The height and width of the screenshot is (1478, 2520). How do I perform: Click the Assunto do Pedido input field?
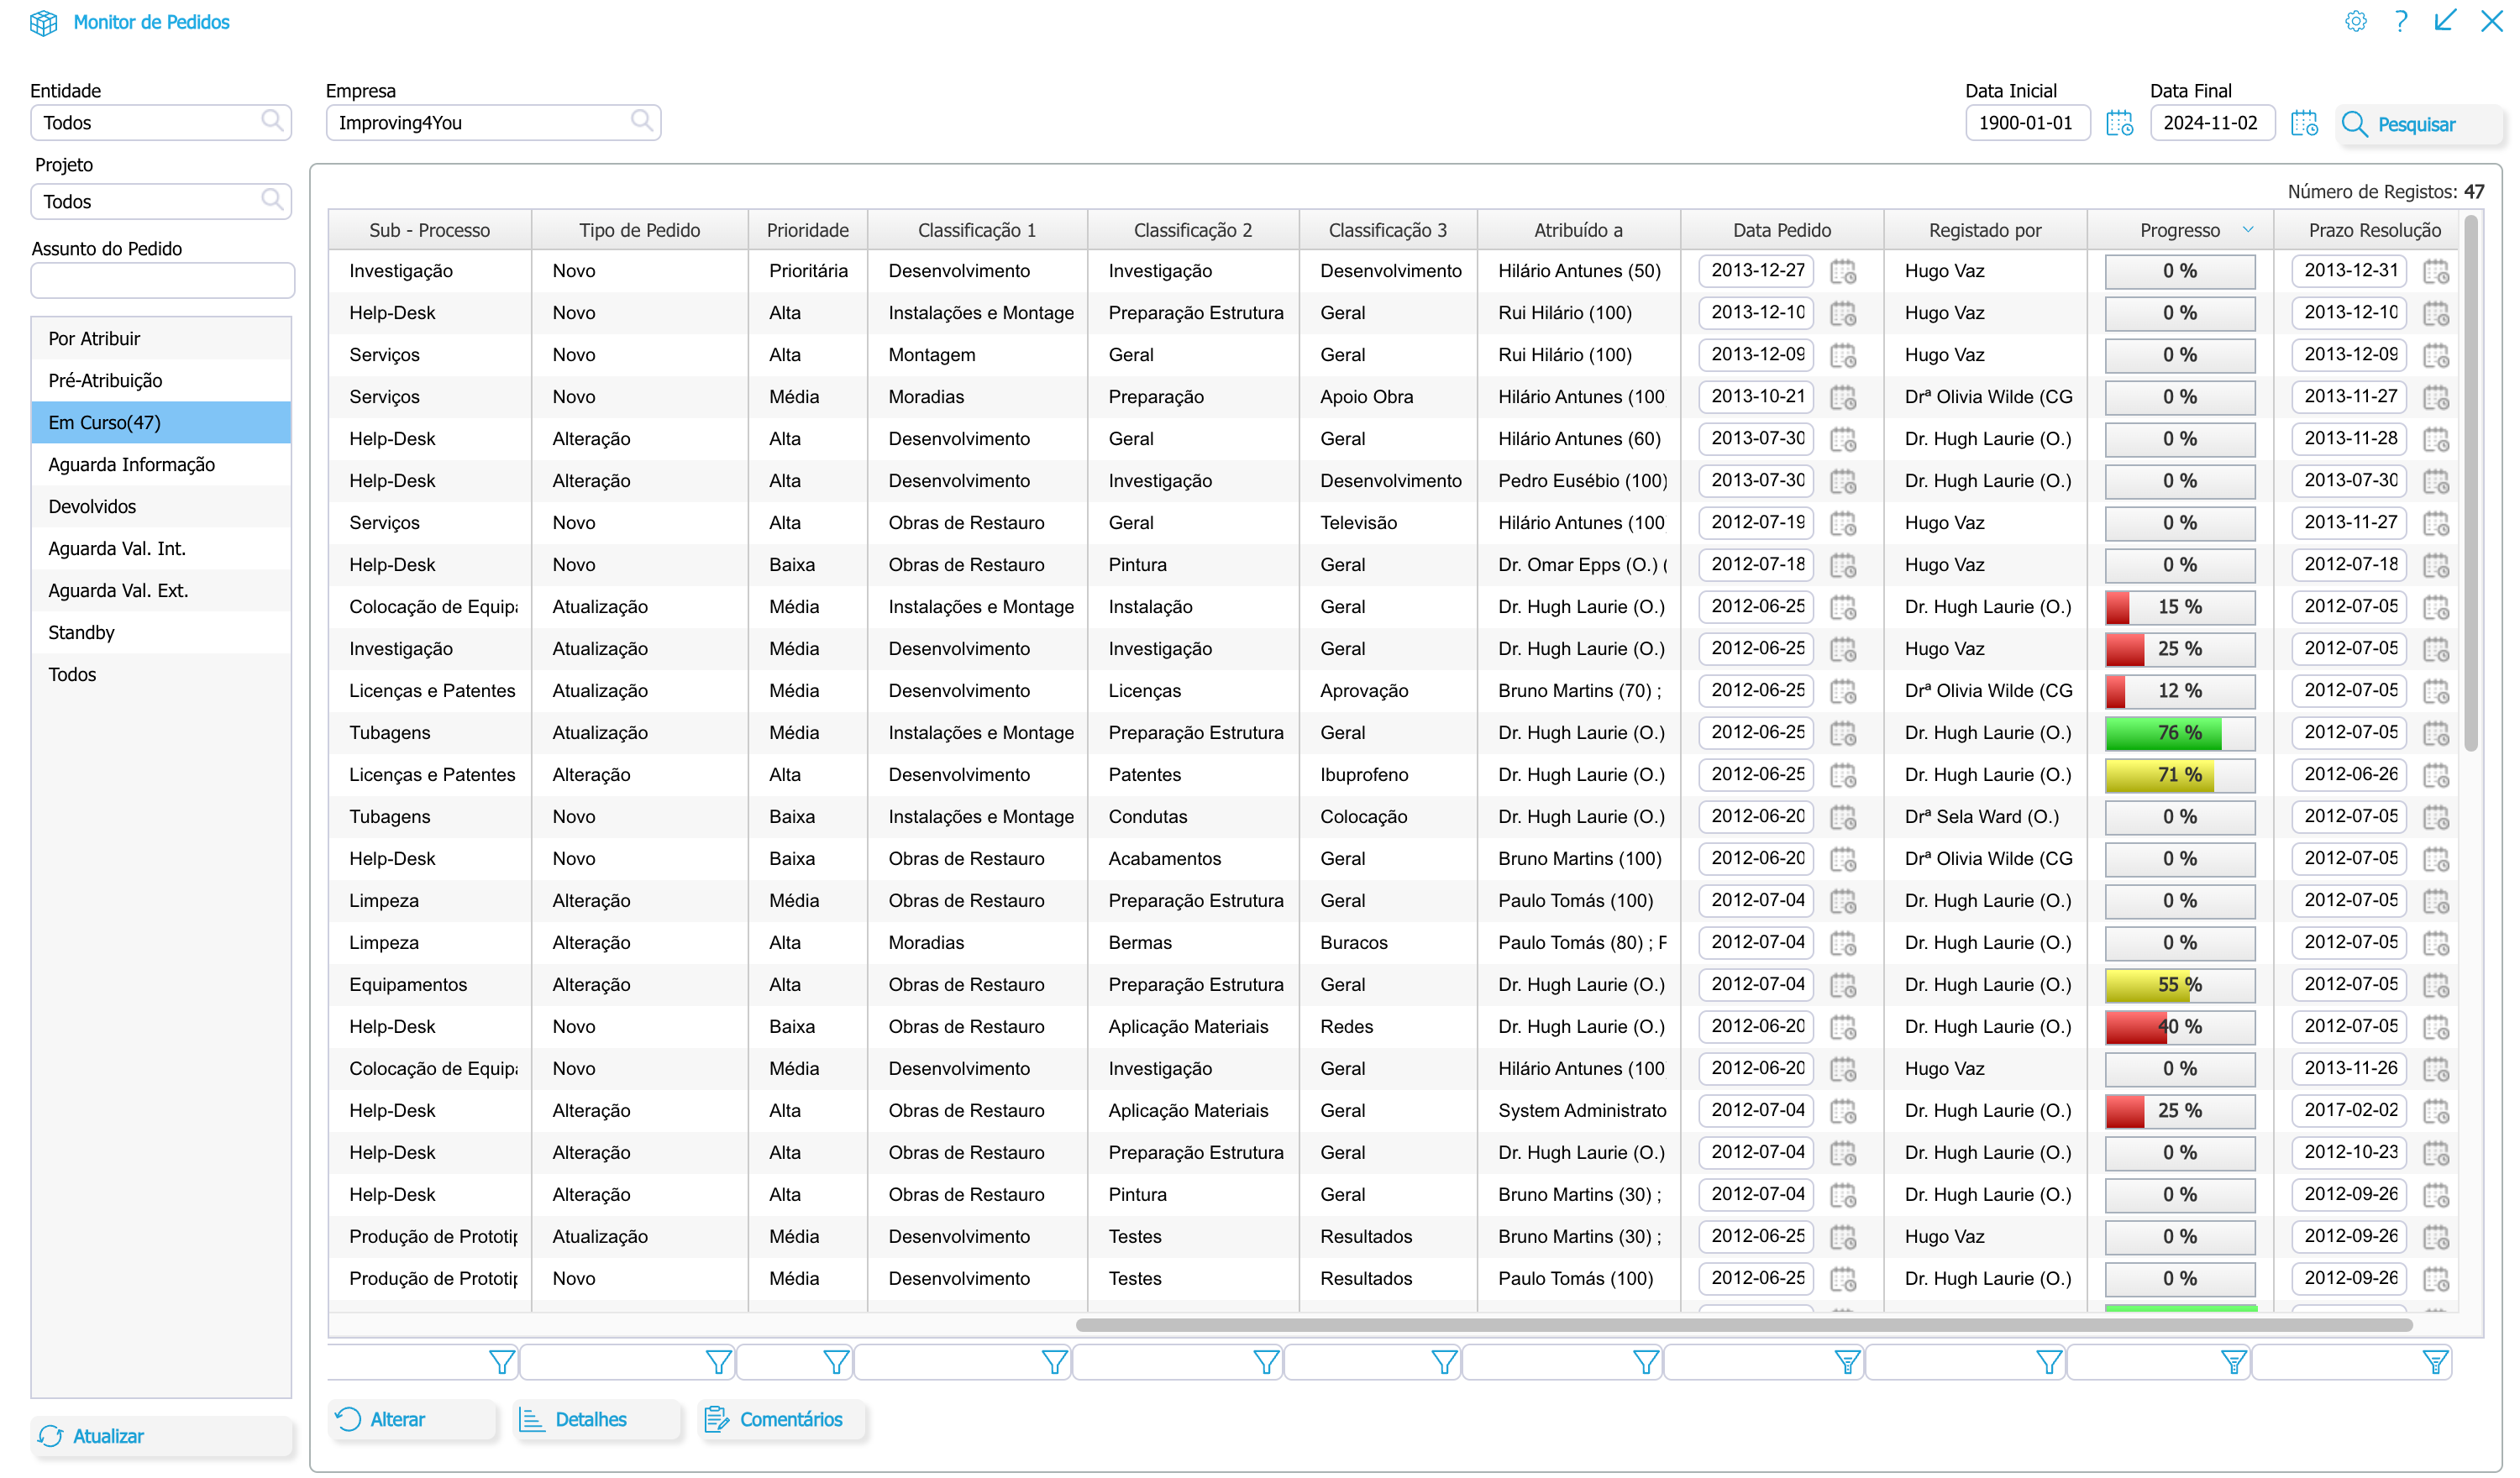(x=162, y=281)
